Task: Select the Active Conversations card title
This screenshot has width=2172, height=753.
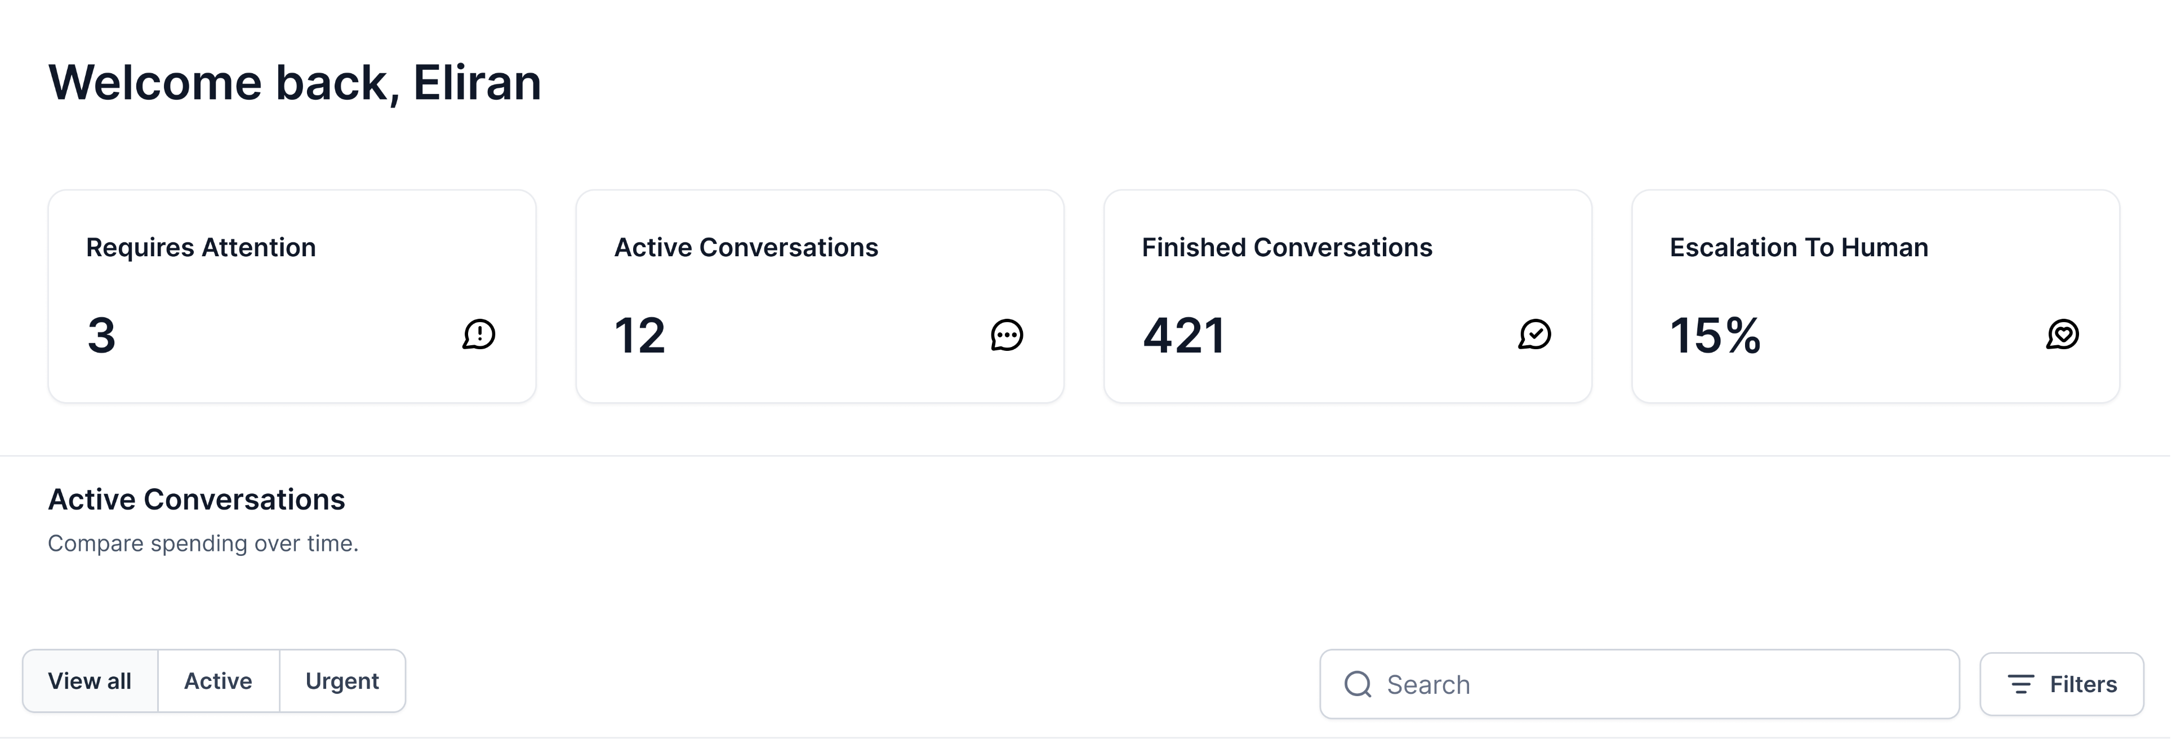Action: pos(746,247)
